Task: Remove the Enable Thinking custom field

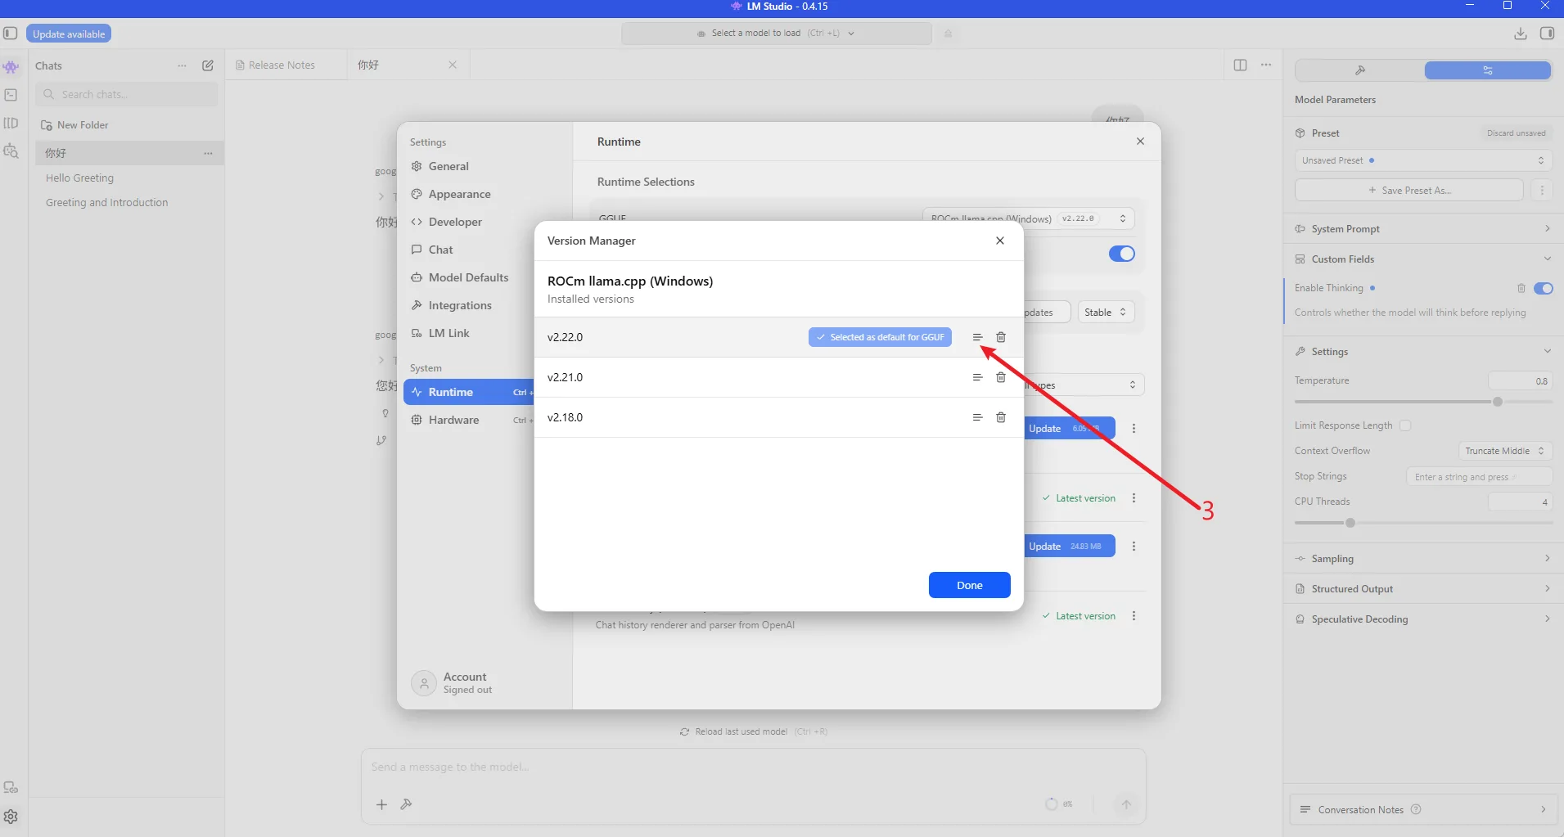Action: tap(1521, 288)
